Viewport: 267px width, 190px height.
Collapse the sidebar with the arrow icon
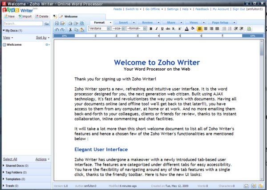pyautogui.click(x=55, y=16)
